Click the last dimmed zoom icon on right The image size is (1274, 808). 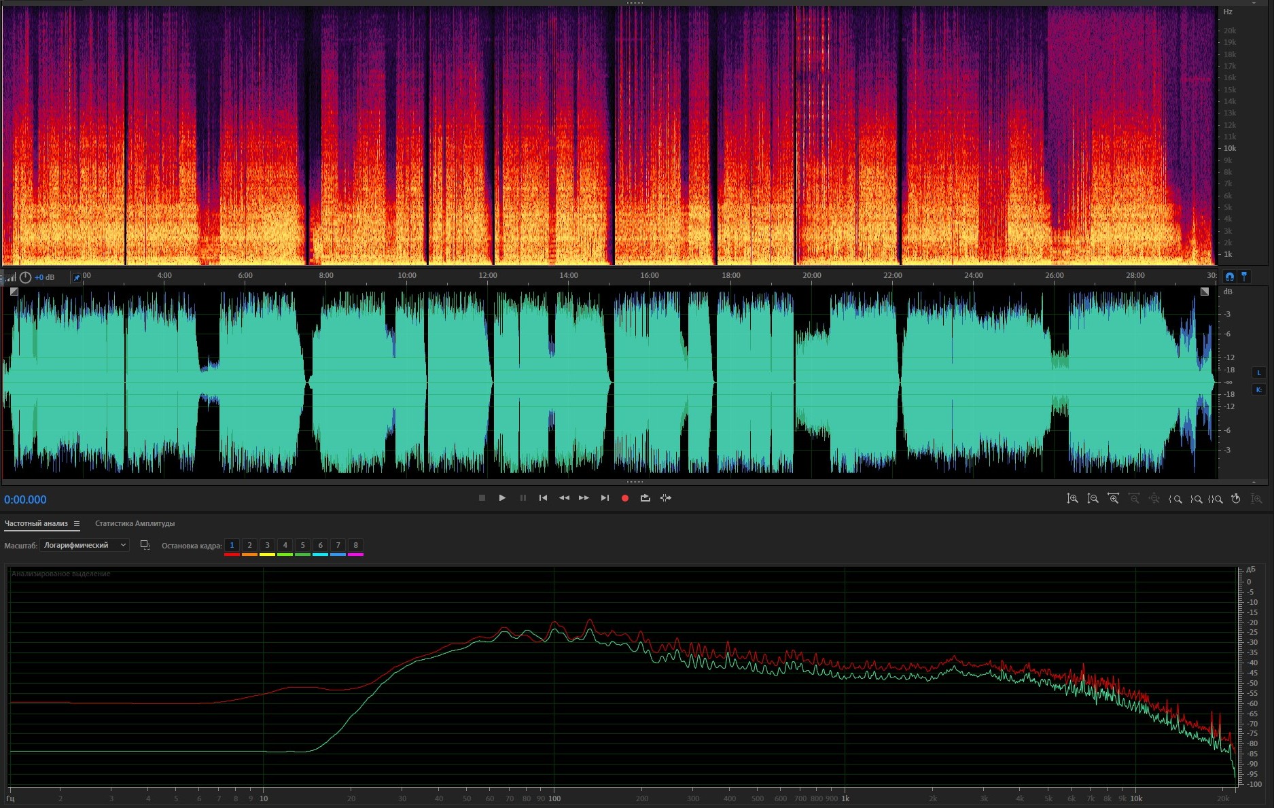[1257, 499]
